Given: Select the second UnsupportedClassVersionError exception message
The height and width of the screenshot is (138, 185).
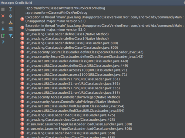Looking at the screenshot, I should point(104,28).
